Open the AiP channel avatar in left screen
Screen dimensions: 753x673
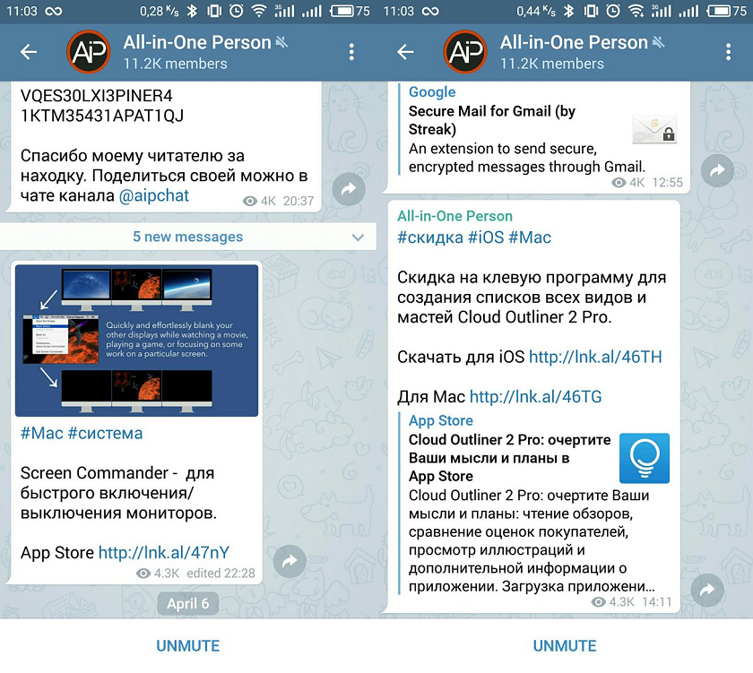pos(89,51)
